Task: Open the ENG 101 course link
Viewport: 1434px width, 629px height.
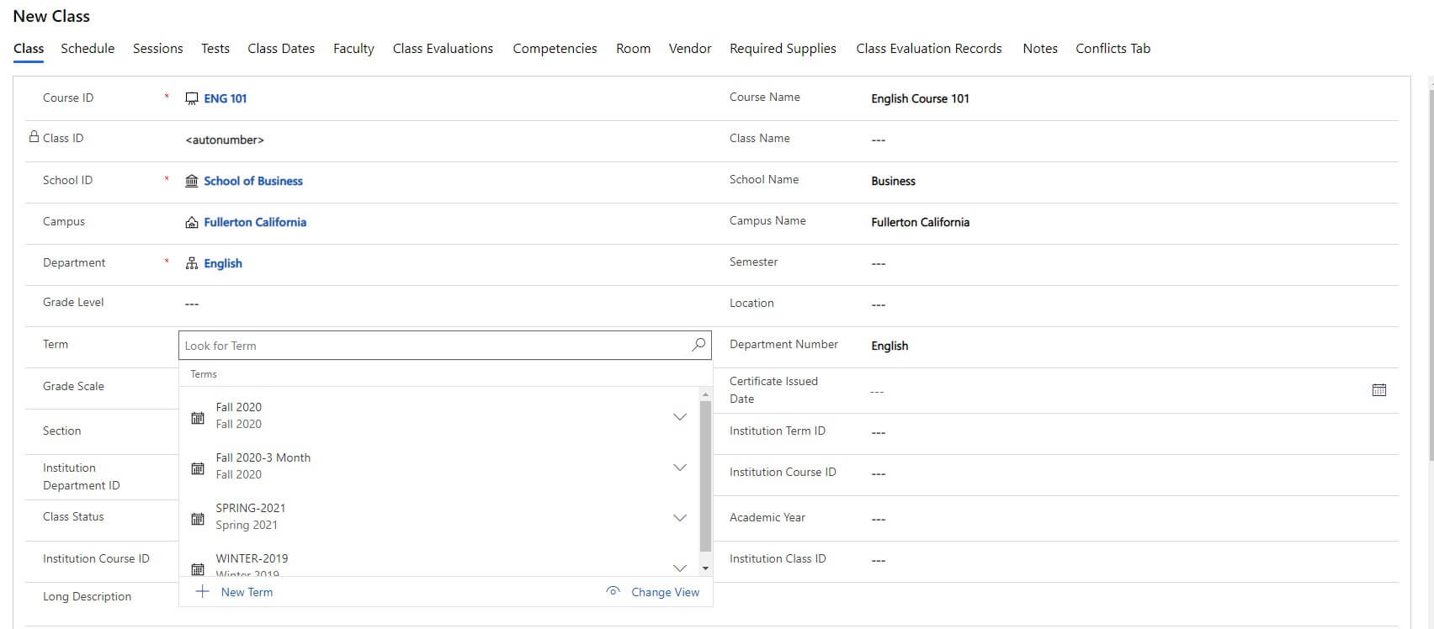Action: [x=226, y=98]
